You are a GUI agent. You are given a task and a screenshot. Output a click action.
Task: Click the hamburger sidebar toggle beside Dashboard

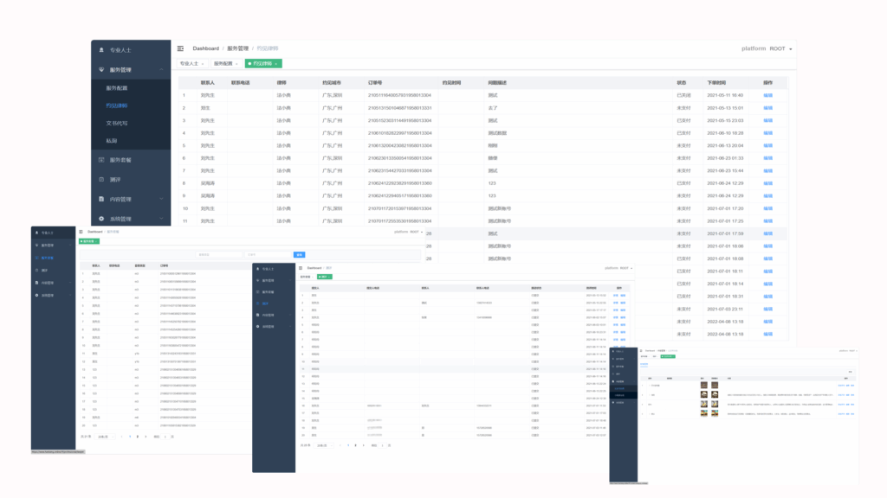point(181,48)
